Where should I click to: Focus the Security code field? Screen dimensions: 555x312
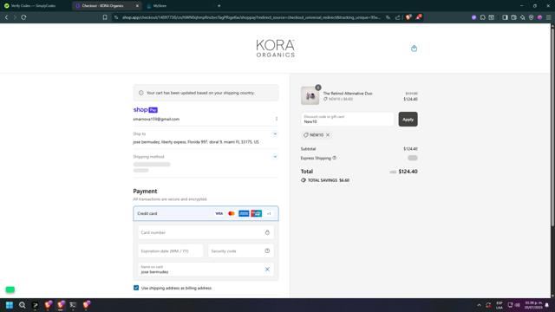click(241, 250)
